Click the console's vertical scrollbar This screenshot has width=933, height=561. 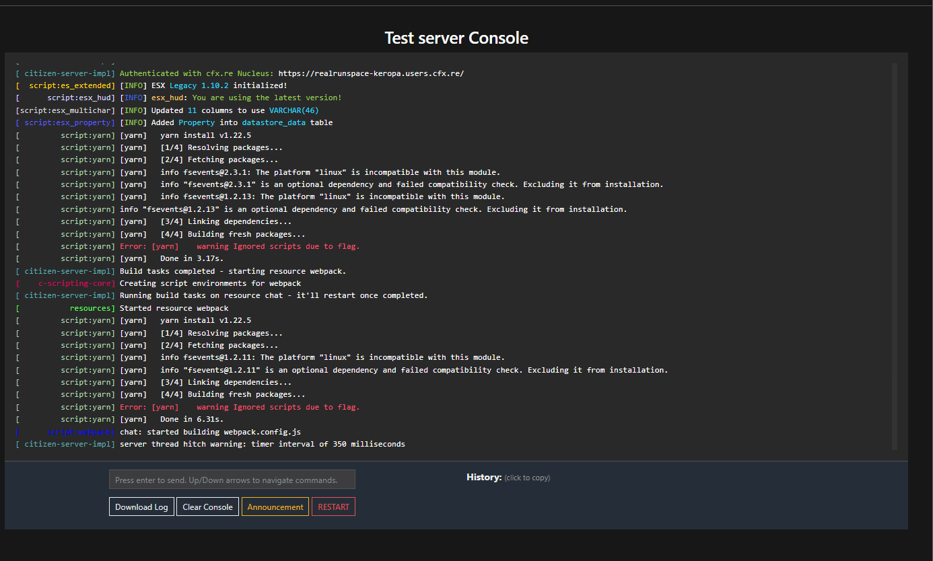pyautogui.click(x=895, y=256)
